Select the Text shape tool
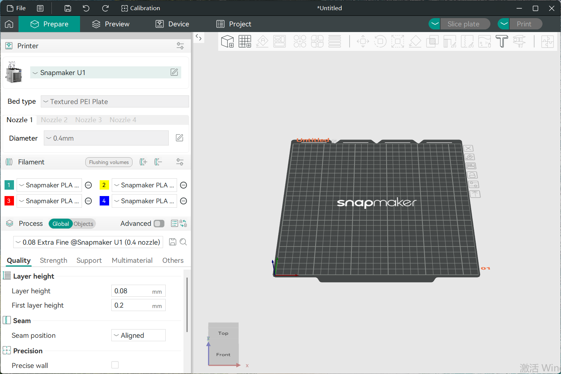 pos(502,41)
